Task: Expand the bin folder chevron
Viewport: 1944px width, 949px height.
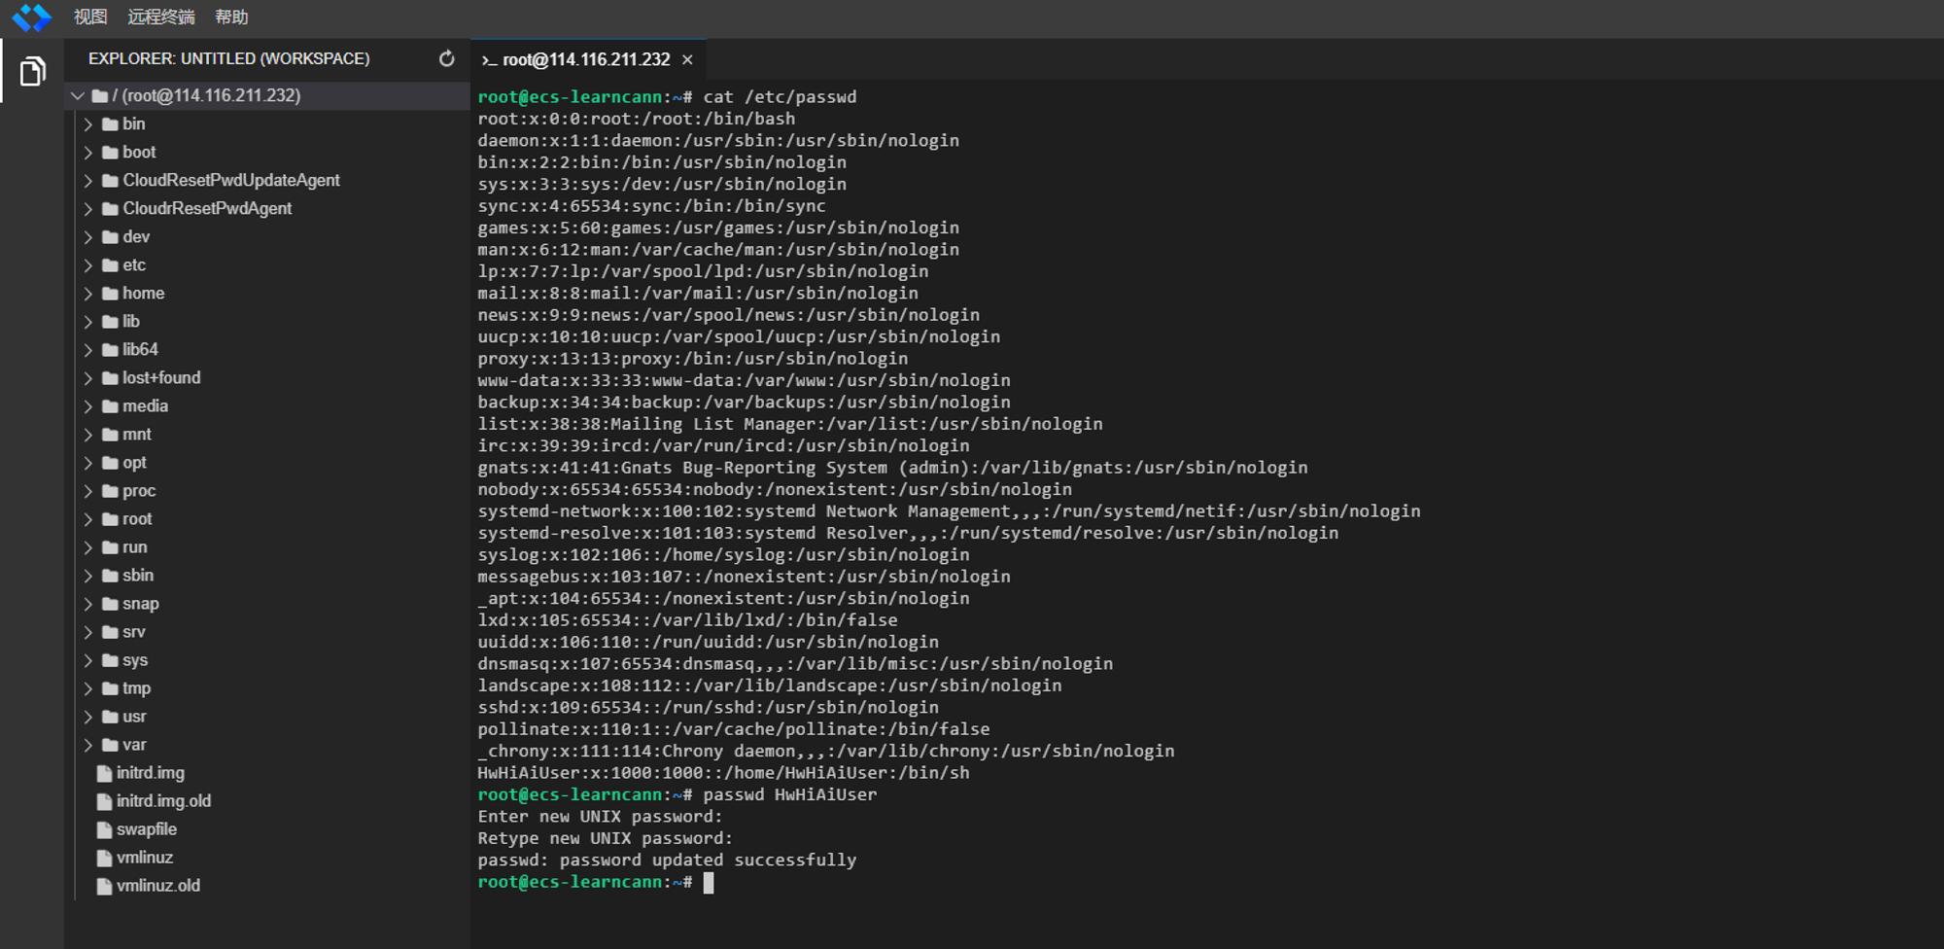Action: [x=88, y=124]
